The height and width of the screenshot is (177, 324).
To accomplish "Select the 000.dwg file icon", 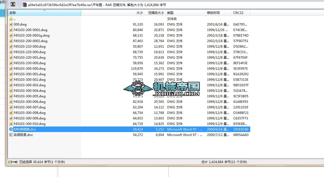I will (x=11, y=24).
